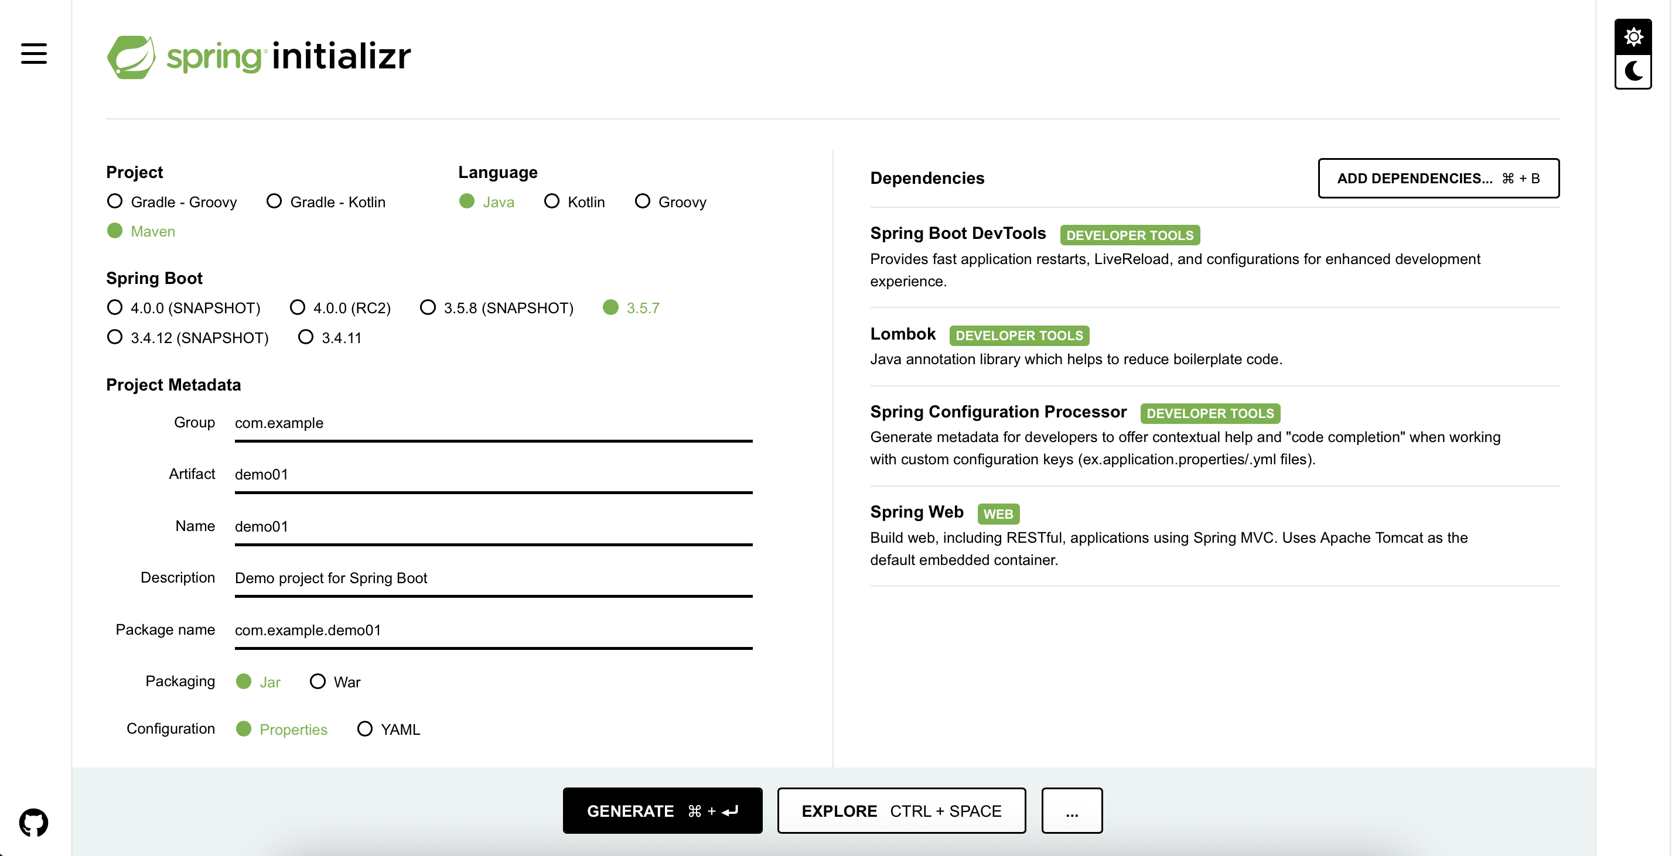Focus the Description text field

pos(493,578)
